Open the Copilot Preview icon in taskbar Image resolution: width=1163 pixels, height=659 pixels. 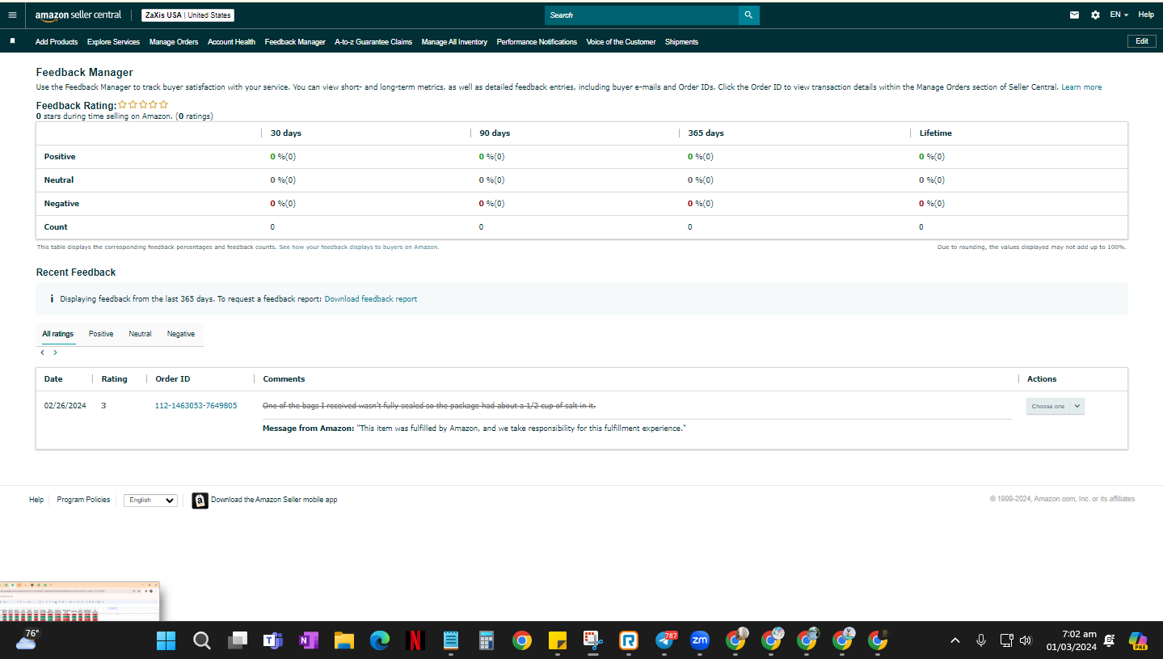point(1139,641)
